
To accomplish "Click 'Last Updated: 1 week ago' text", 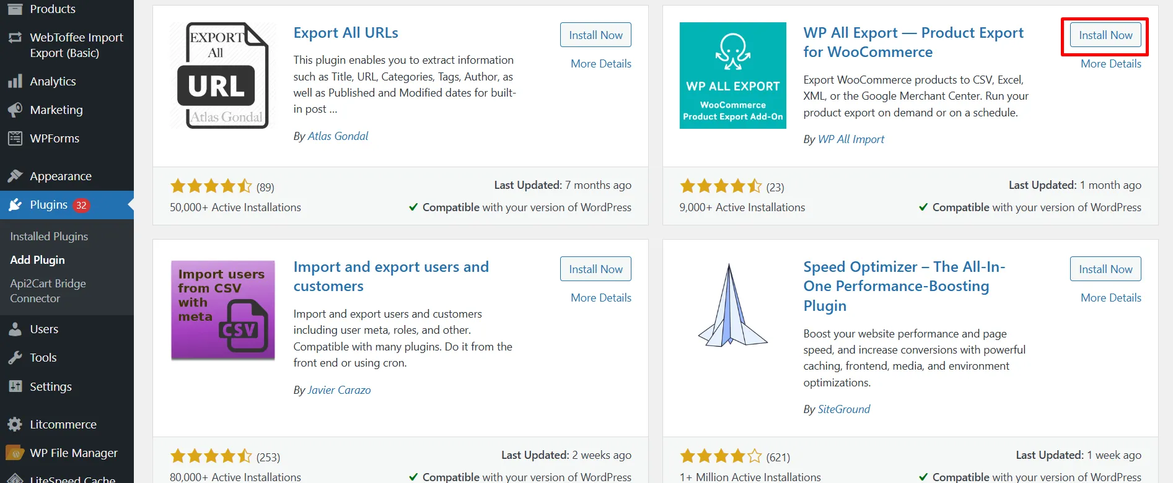I will click(x=1079, y=455).
